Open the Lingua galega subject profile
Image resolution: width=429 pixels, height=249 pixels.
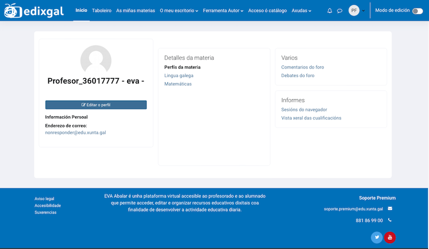pyautogui.click(x=179, y=76)
